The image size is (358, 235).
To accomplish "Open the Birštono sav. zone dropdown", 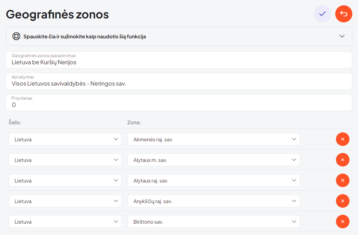I will coord(213,222).
